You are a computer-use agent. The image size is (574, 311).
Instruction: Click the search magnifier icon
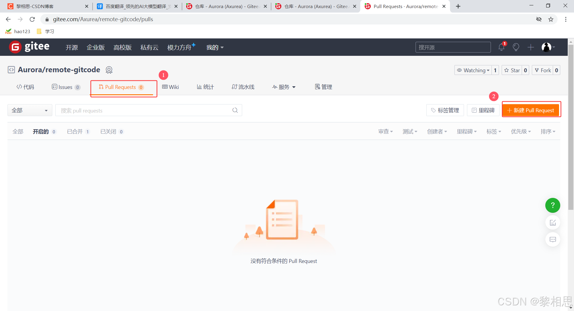click(235, 110)
